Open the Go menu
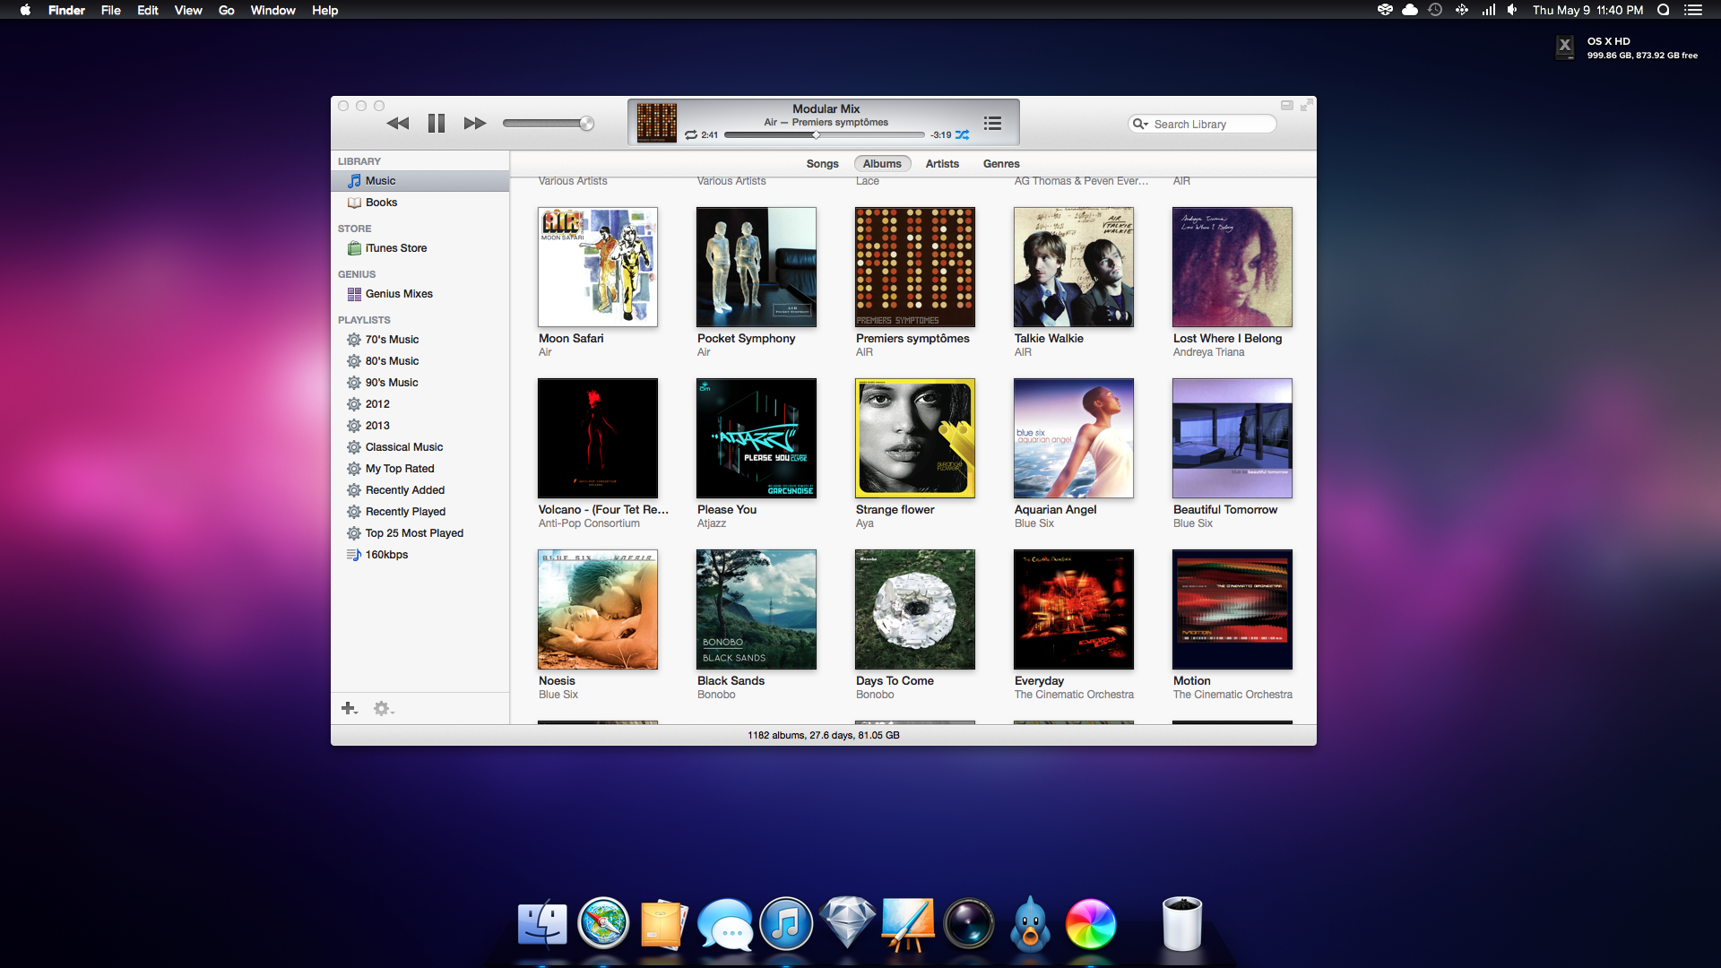 (227, 10)
